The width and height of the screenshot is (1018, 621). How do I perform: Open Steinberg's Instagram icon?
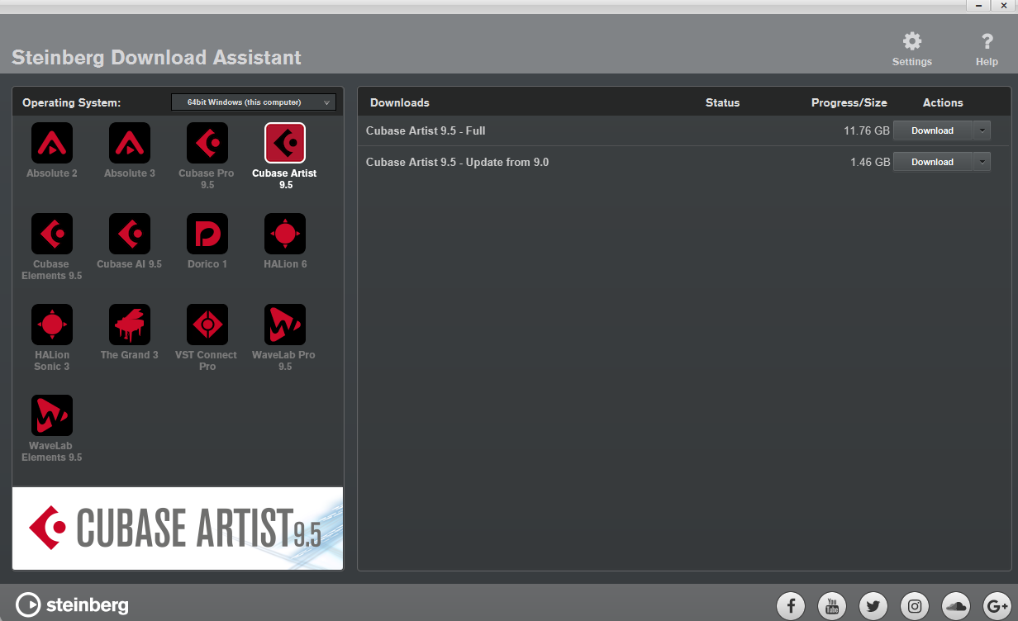(x=915, y=606)
